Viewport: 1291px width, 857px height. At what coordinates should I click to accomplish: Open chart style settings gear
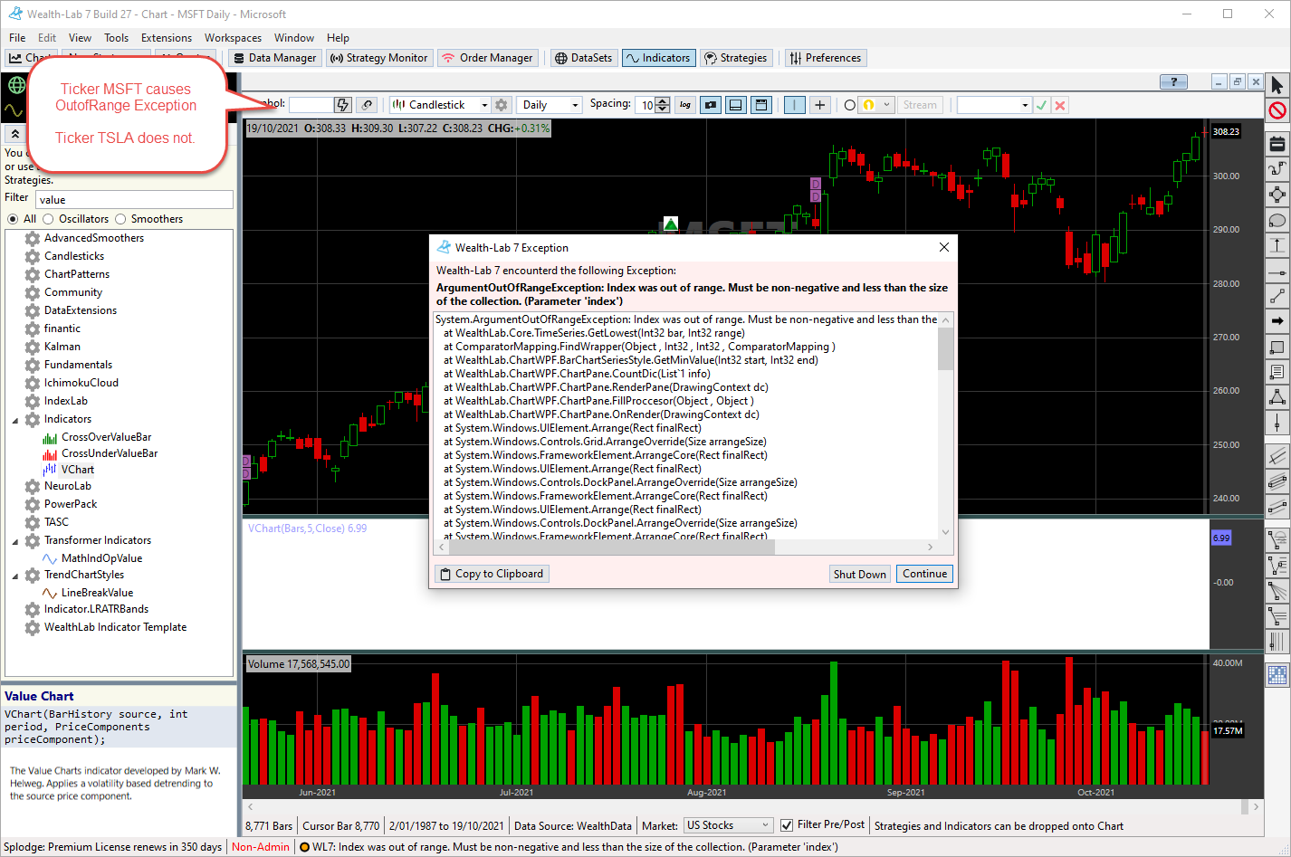[x=502, y=105]
